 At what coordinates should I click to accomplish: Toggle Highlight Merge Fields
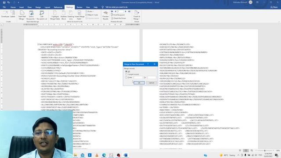point(55,15)
